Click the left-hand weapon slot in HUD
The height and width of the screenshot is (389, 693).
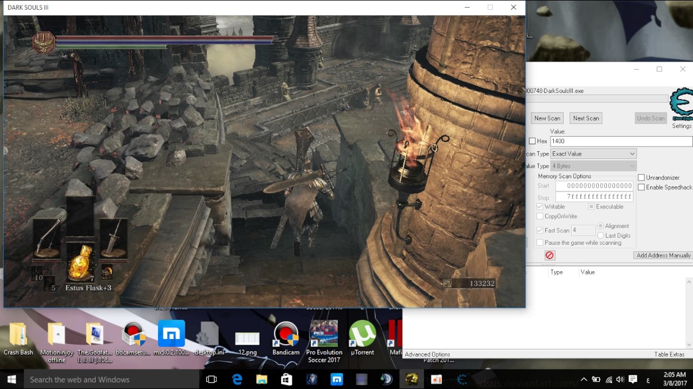coord(46,240)
